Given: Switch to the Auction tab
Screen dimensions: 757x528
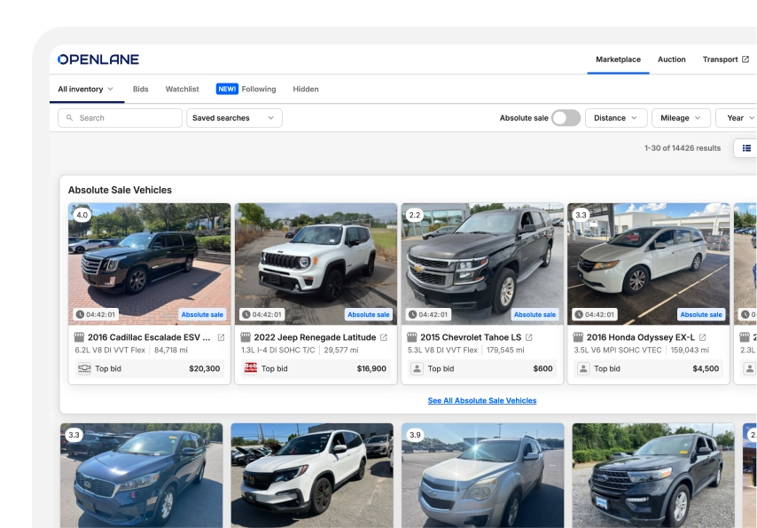Looking at the screenshot, I should coord(671,59).
